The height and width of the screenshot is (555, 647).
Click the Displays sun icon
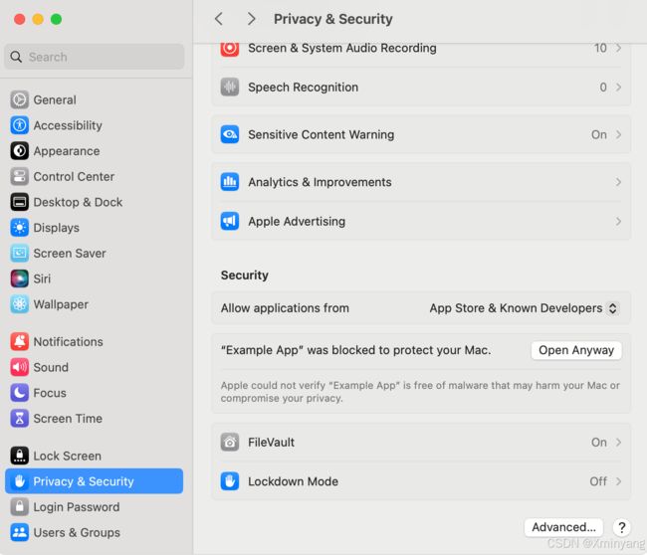(19, 228)
